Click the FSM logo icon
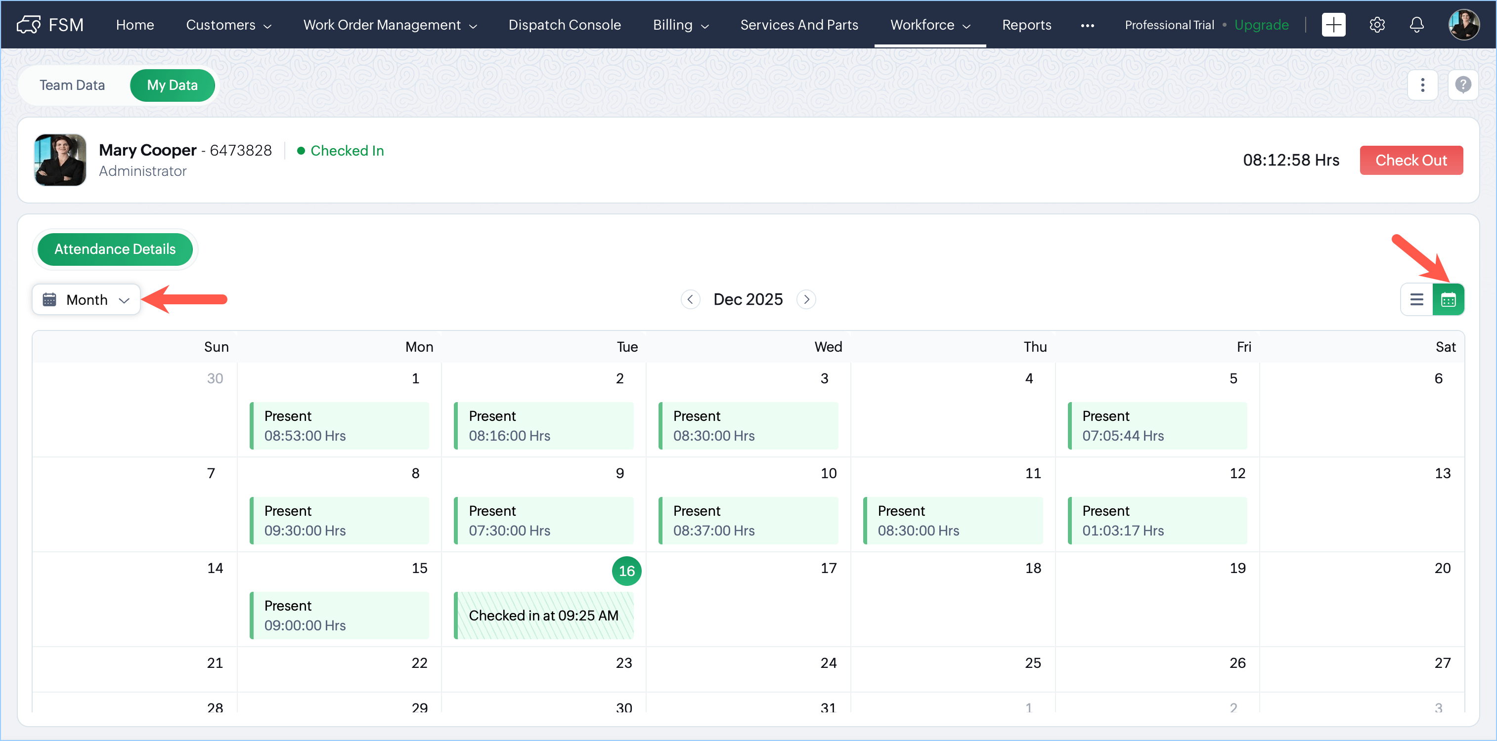 pyautogui.click(x=29, y=25)
